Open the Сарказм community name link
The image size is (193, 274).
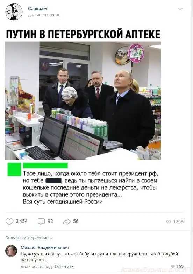pyautogui.click(x=37, y=8)
